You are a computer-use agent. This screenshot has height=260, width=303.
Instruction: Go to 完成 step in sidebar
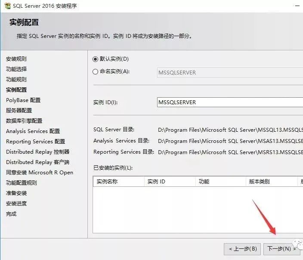(11, 214)
